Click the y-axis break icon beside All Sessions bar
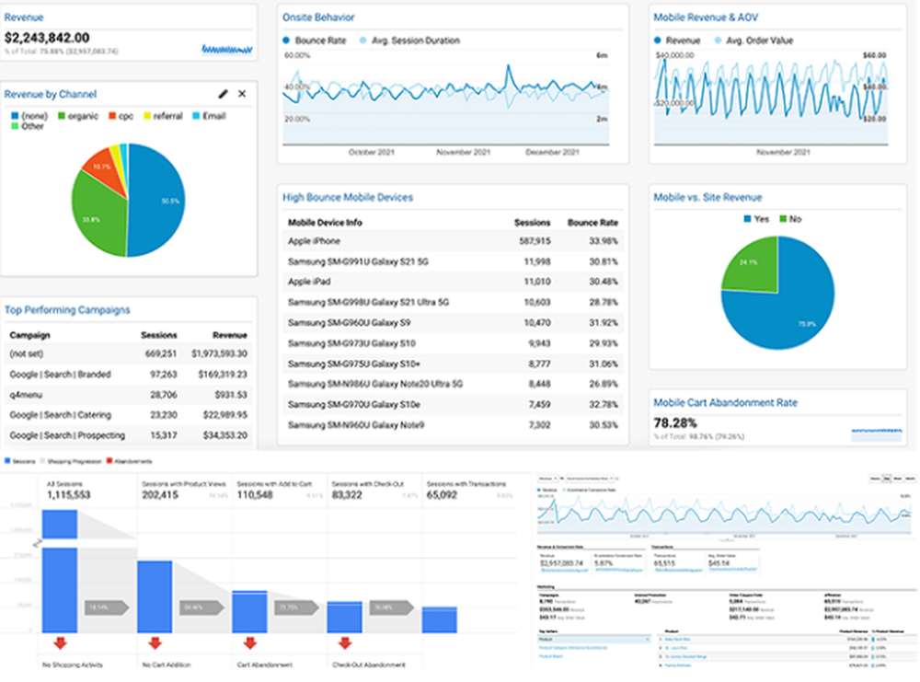Screen dimensions: 920x682 click(x=38, y=543)
